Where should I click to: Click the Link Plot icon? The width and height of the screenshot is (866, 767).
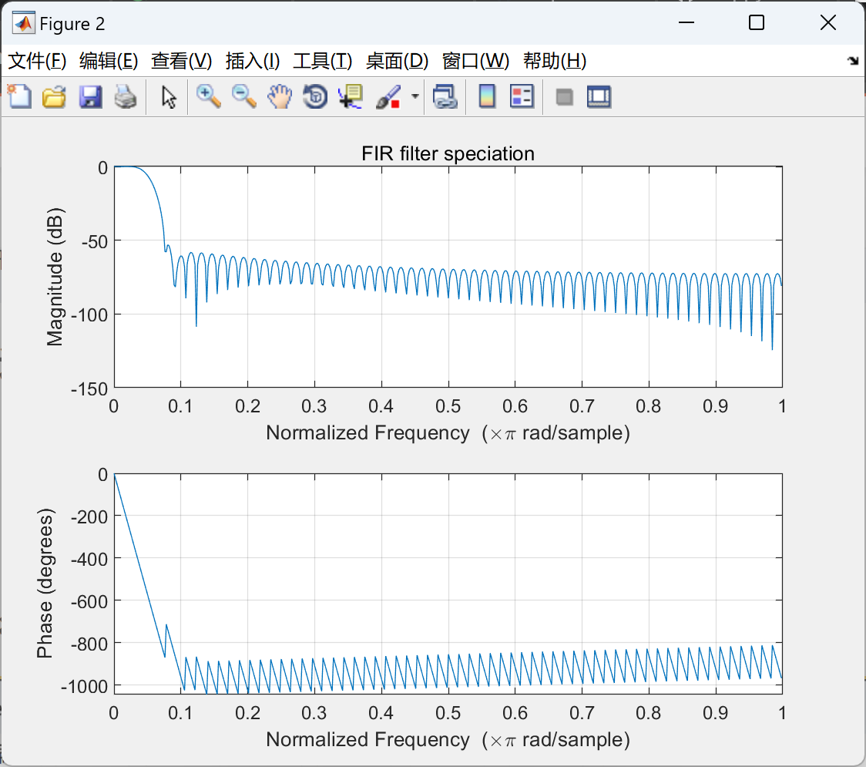(x=445, y=96)
